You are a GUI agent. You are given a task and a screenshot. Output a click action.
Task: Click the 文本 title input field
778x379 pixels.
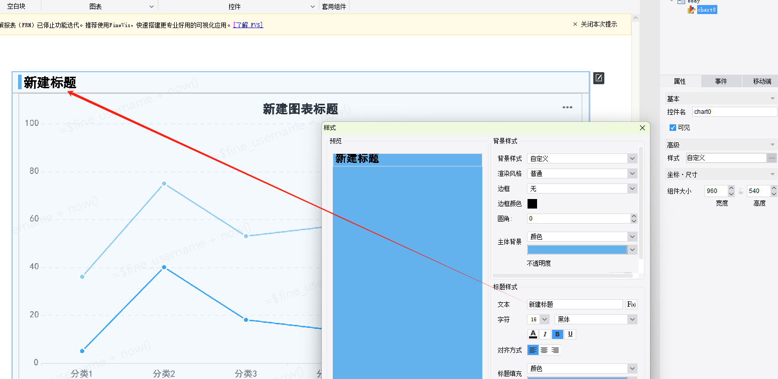(575, 304)
